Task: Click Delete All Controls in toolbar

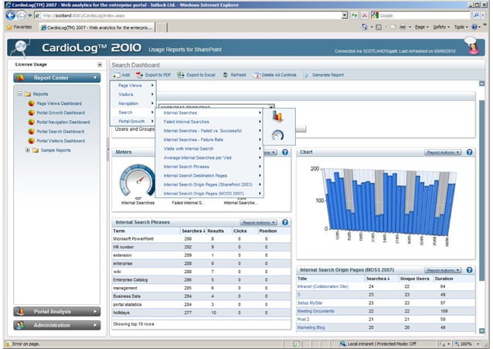Action: point(275,75)
